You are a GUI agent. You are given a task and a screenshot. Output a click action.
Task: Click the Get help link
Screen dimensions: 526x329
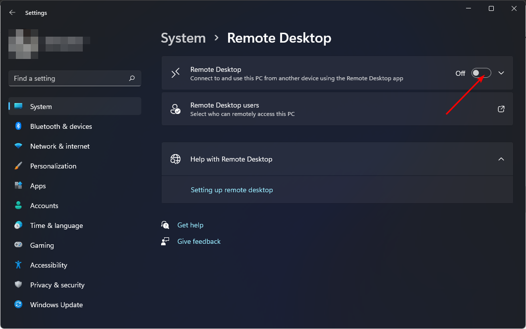pyautogui.click(x=190, y=225)
